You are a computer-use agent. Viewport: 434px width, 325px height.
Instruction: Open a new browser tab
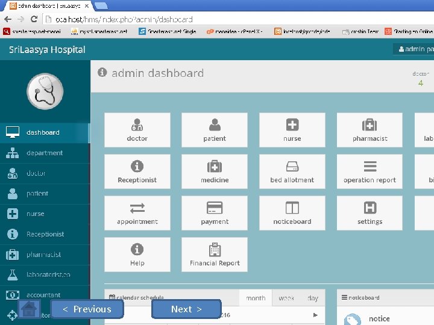coord(101,6)
